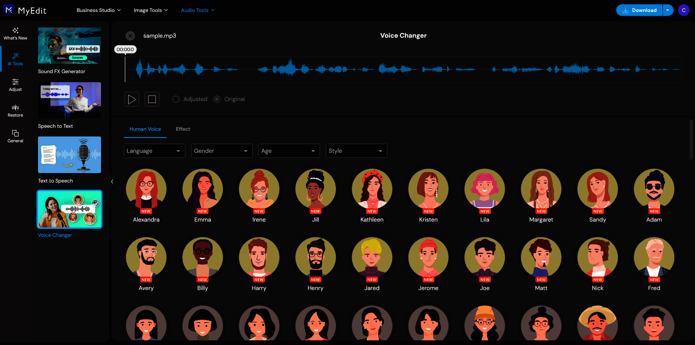Open the Age filter dropdown
The height and width of the screenshot is (345, 695).
click(x=289, y=151)
